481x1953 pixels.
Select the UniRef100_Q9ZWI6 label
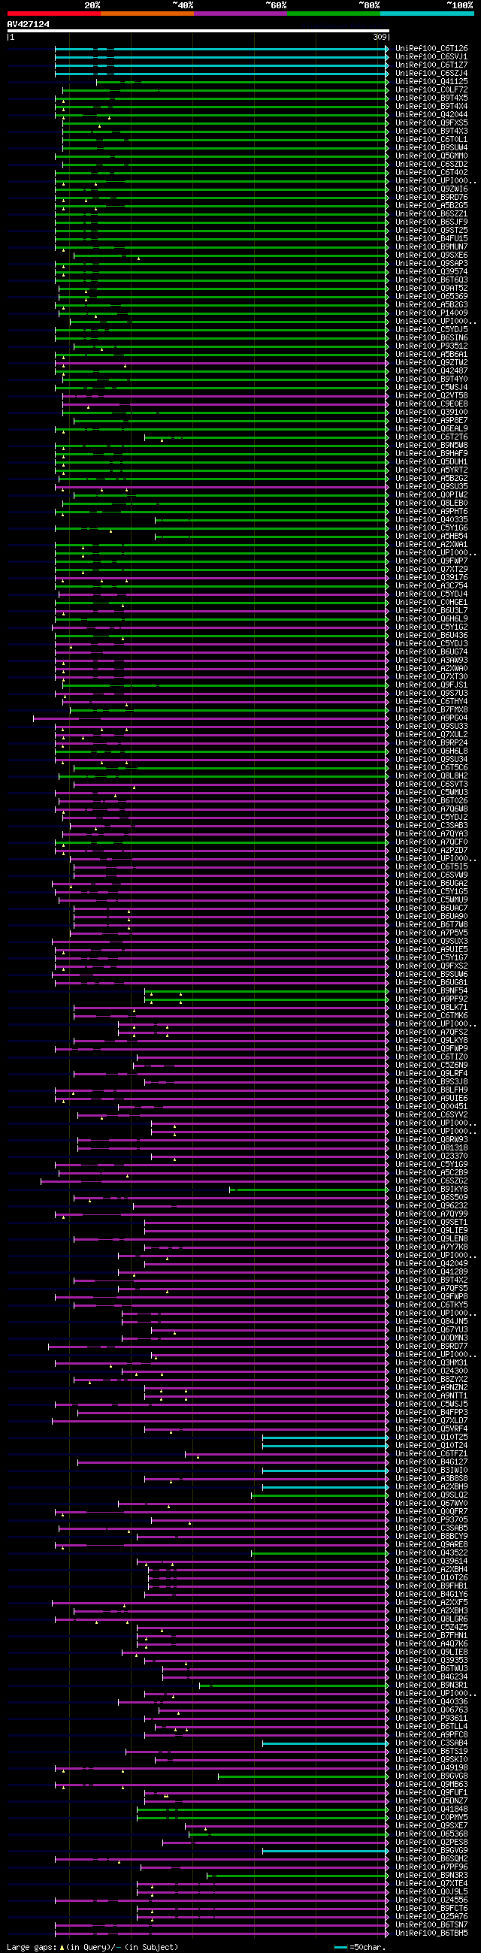[431, 189]
